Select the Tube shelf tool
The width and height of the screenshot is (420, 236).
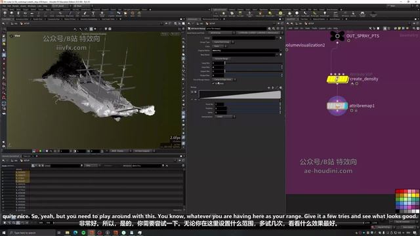click(18, 14)
